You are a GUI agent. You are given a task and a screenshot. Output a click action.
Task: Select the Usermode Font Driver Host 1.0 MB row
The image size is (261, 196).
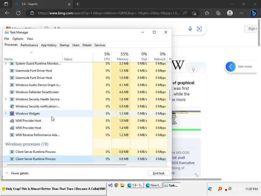coord(85,78)
